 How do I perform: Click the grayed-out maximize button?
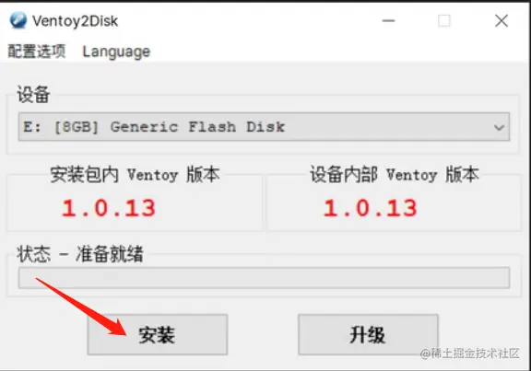(444, 20)
